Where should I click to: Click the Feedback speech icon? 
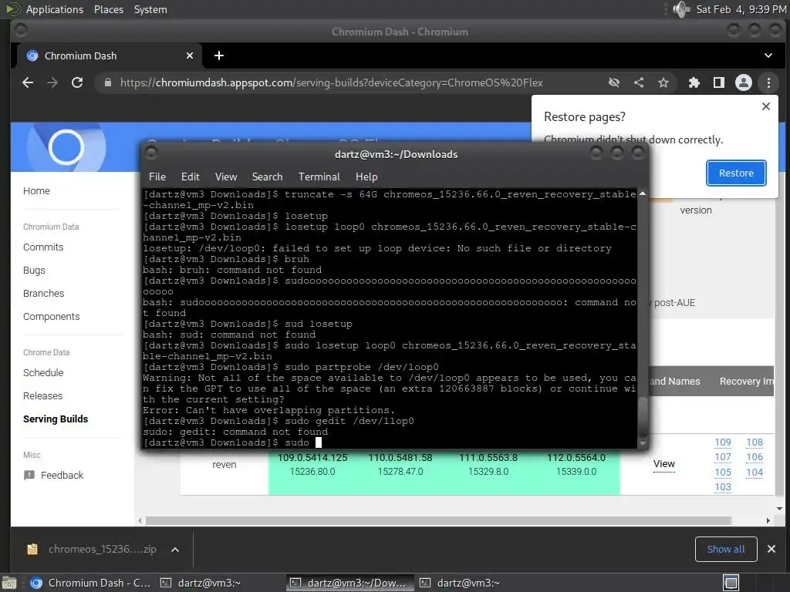(29, 475)
